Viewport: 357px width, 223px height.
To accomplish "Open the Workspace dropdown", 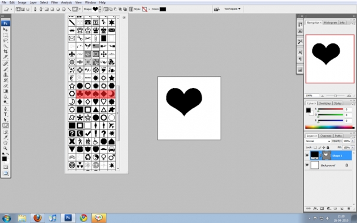I will pos(232,9).
